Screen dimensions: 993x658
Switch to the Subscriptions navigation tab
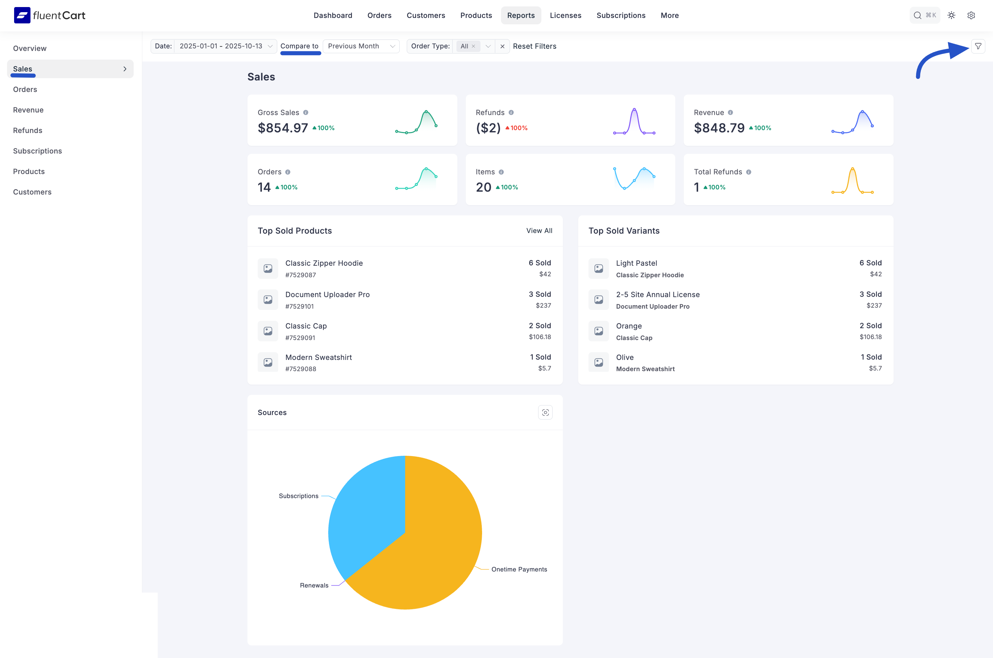tap(621, 15)
